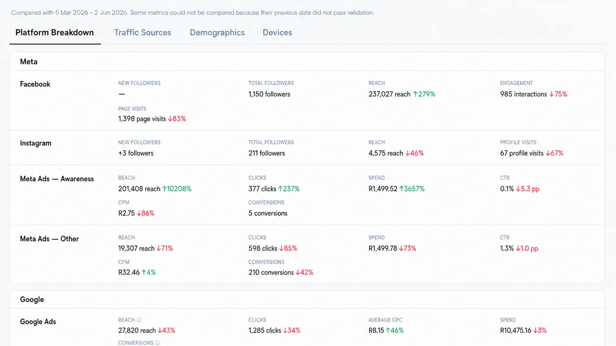The image size is (616, 346).
Task: Select the 0.1% CTR value
Action: pos(507,189)
